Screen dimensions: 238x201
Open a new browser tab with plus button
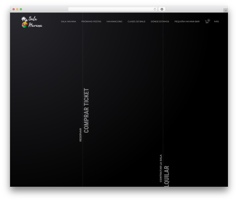pos(226,10)
